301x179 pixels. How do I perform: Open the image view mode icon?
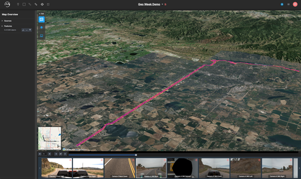(x=41, y=36)
